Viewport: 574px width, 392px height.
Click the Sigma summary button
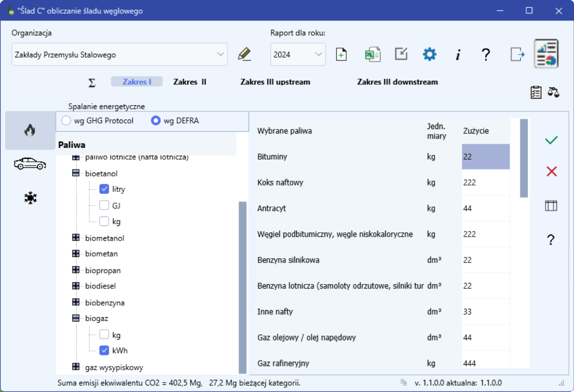tap(92, 83)
